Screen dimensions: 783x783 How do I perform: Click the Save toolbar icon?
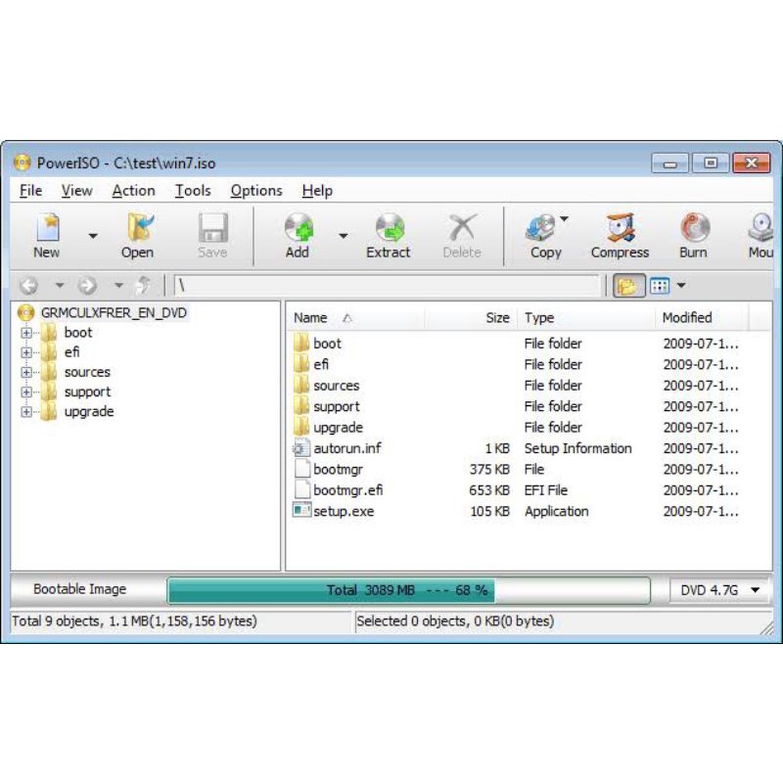212,228
